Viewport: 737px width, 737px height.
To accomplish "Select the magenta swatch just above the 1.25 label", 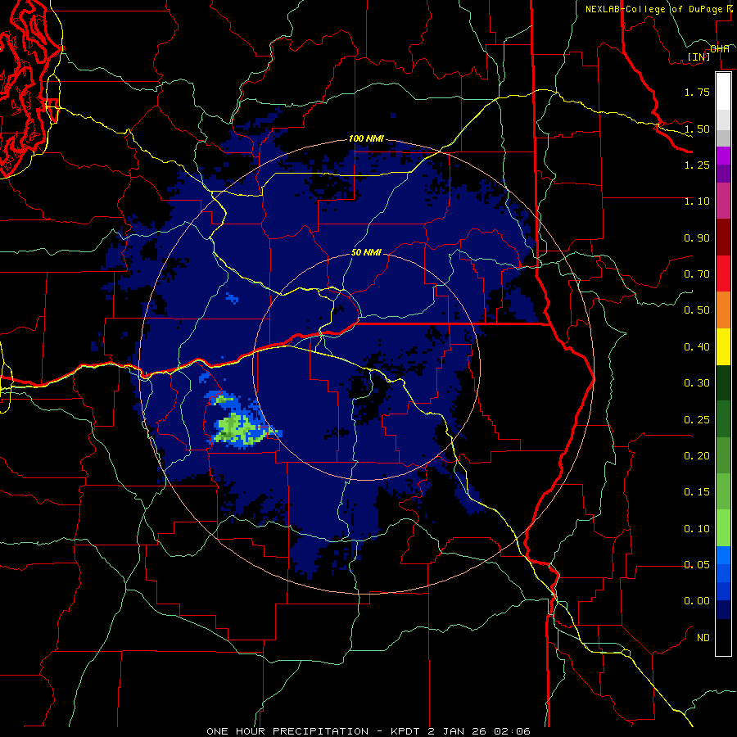I will (x=723, y=156).
